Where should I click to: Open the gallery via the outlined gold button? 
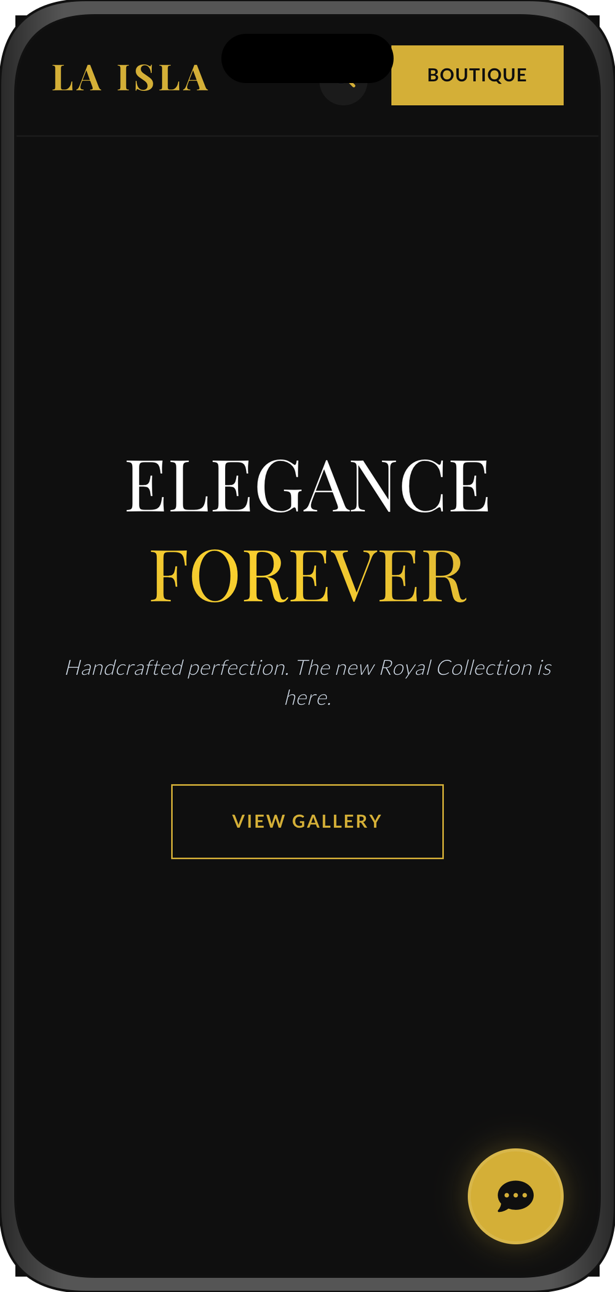[x=307, y=821]
